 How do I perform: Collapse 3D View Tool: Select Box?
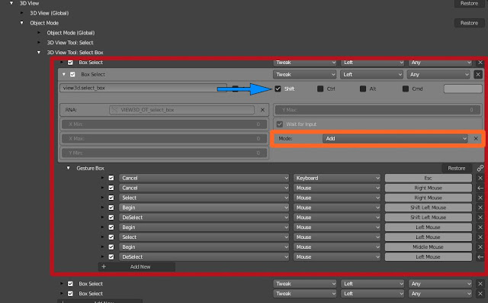point(39,53)
